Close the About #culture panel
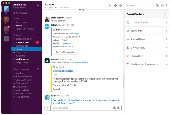This screenshot has height=115, width=171. [x=166, y=14]
